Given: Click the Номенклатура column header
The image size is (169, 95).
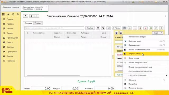Looking at the screenshot, I should click(x=42, y=33).
